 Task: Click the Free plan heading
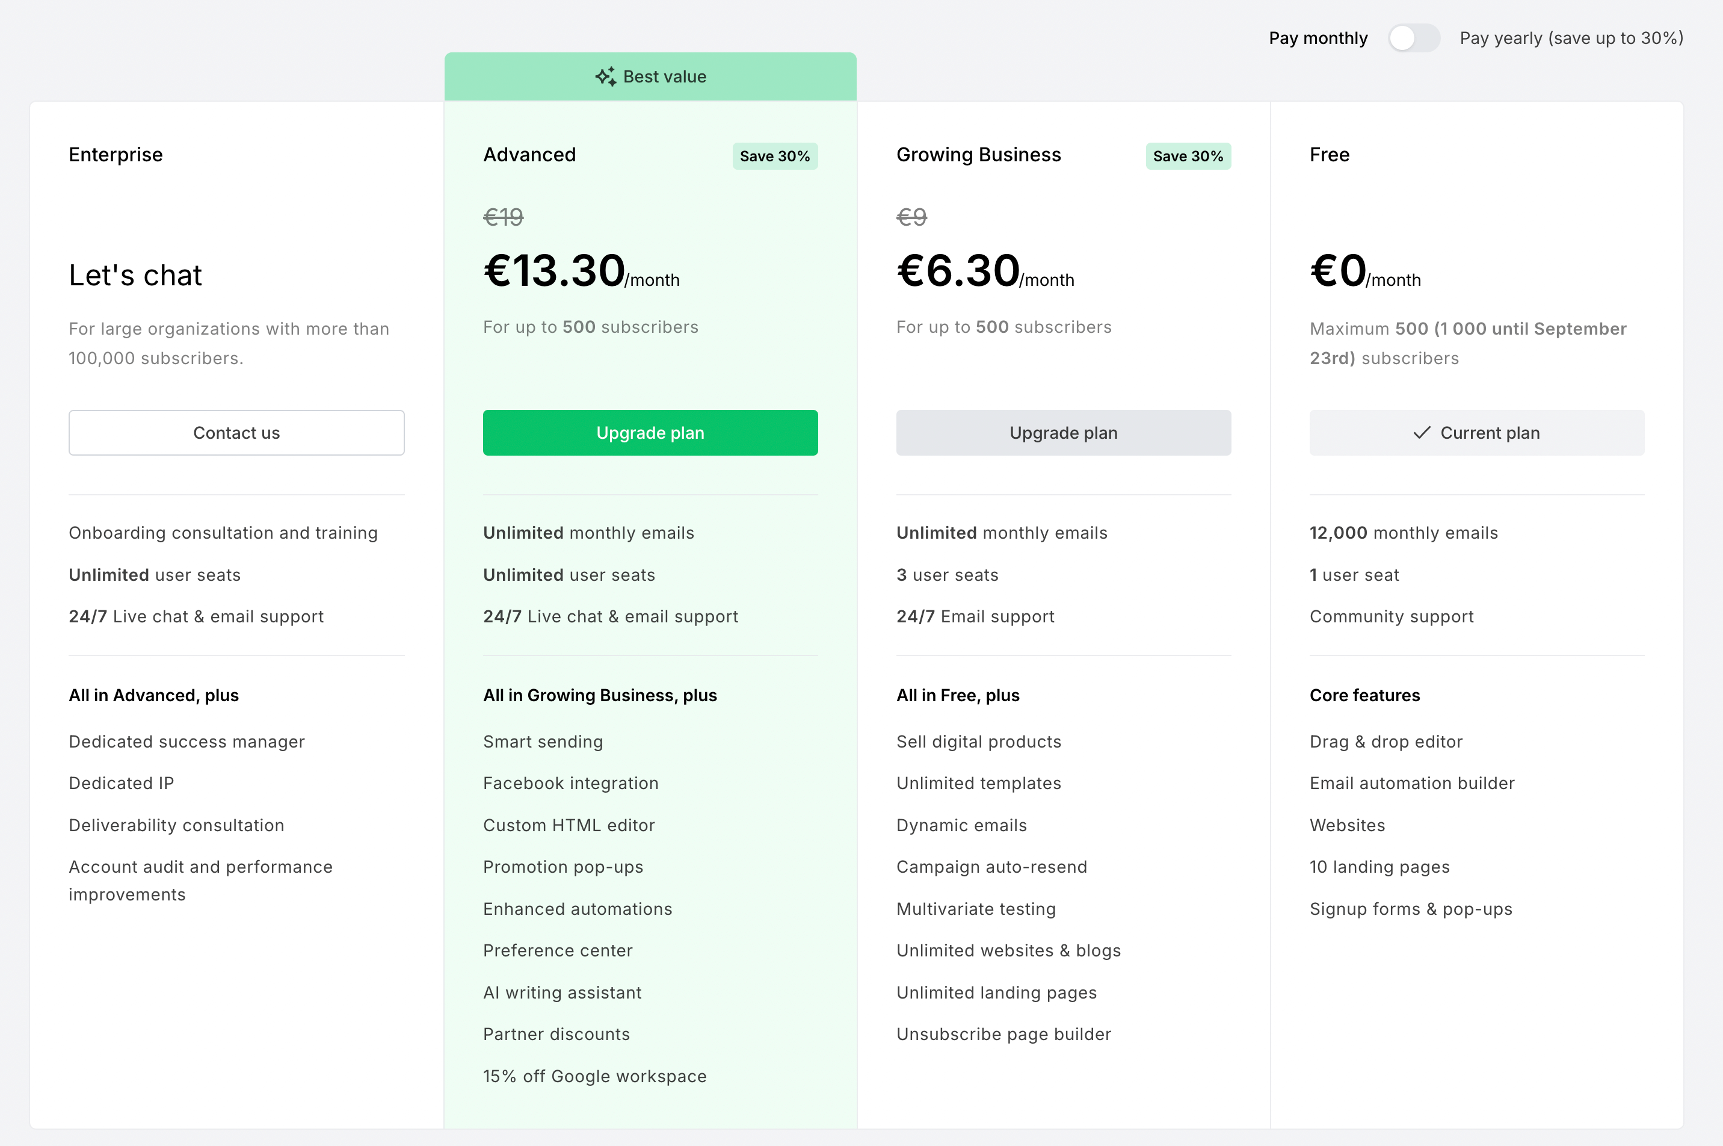click(1330, 155)
